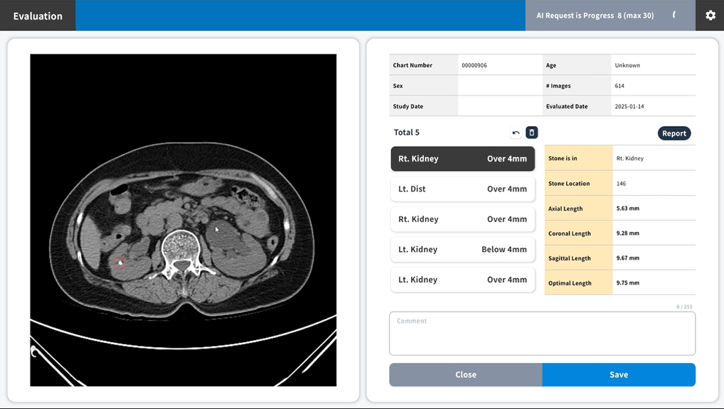Screen dimensions: 724x409
Task: Click the Optimal Length value 9.75 mm
Action: [627, 283]
